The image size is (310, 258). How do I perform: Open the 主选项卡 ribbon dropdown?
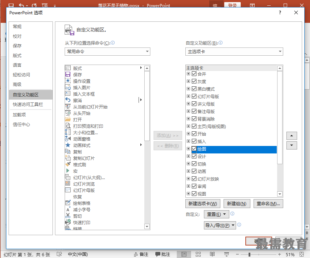click(234, 51)
